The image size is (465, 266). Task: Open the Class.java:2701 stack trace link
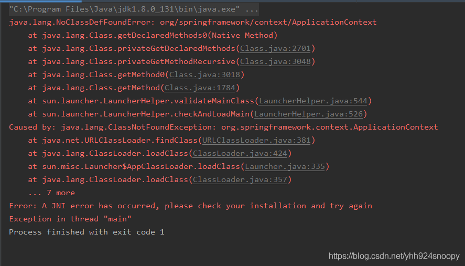point(275,48)
